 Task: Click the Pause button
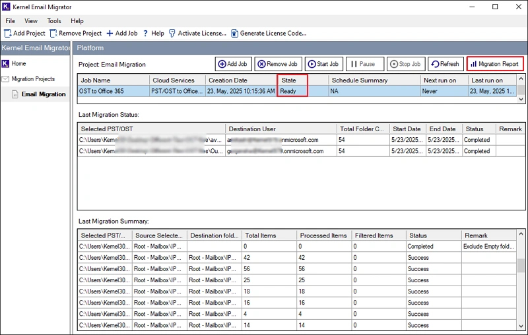tap(365, 64)
